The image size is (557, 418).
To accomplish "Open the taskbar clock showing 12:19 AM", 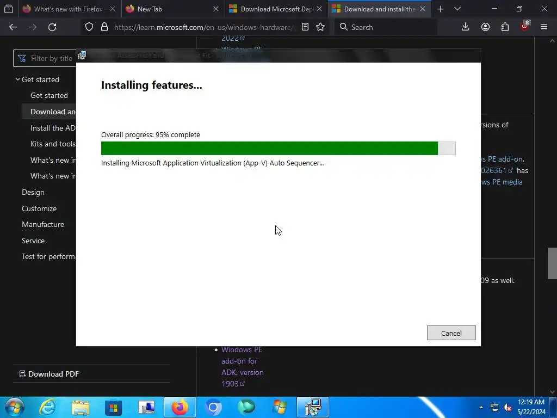I will point(531,407).
